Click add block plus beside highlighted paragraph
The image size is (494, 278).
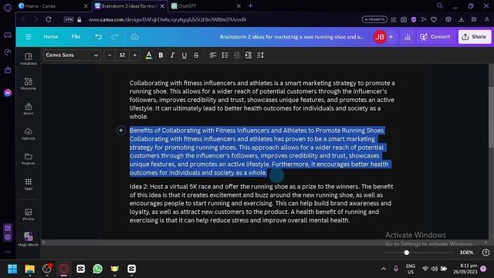pos(120,131)
